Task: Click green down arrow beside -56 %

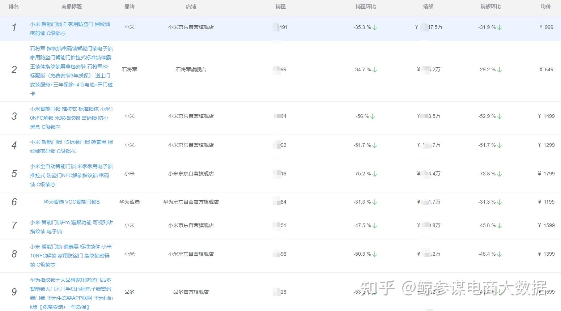Action: (x=373, y=116)
